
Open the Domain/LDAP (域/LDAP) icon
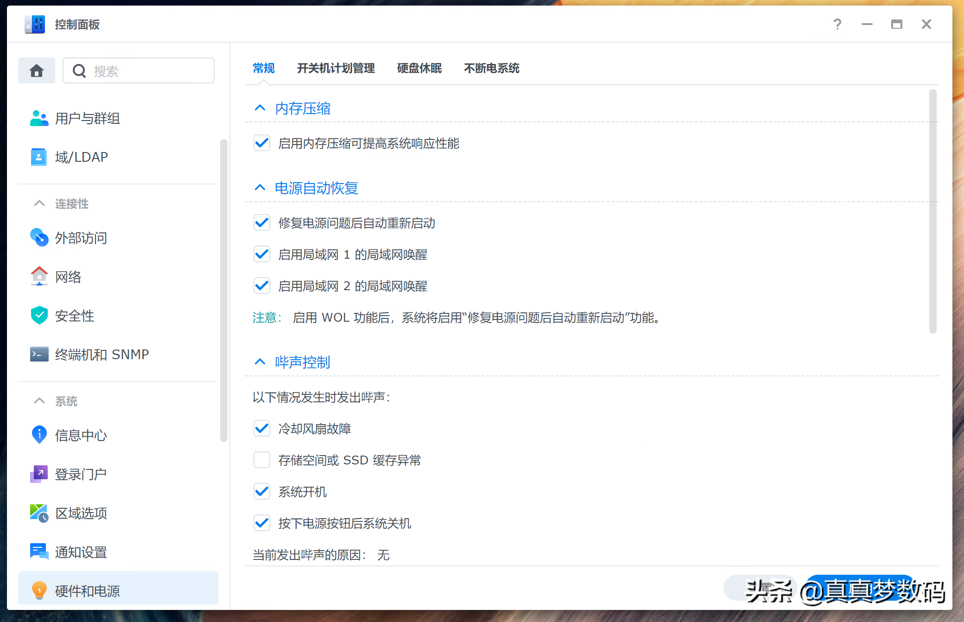tap(39, 157)
